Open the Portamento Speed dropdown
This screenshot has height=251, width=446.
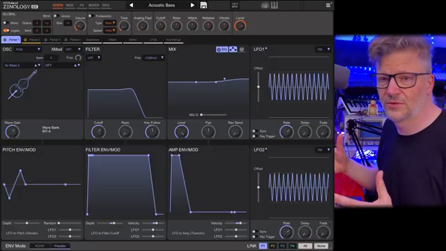tap(110, 30)
